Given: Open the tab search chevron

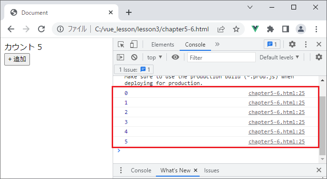Looking at the screenshot, I should 250,7.
